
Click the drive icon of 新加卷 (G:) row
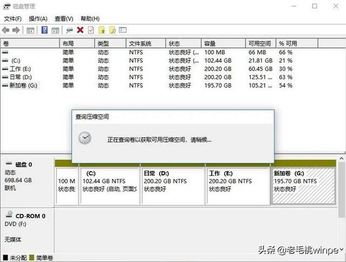click(x=5, y=86)
